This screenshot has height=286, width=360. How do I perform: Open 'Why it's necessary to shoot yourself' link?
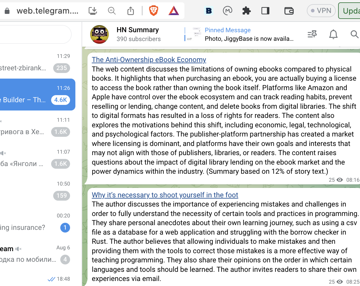click(165, 195)
